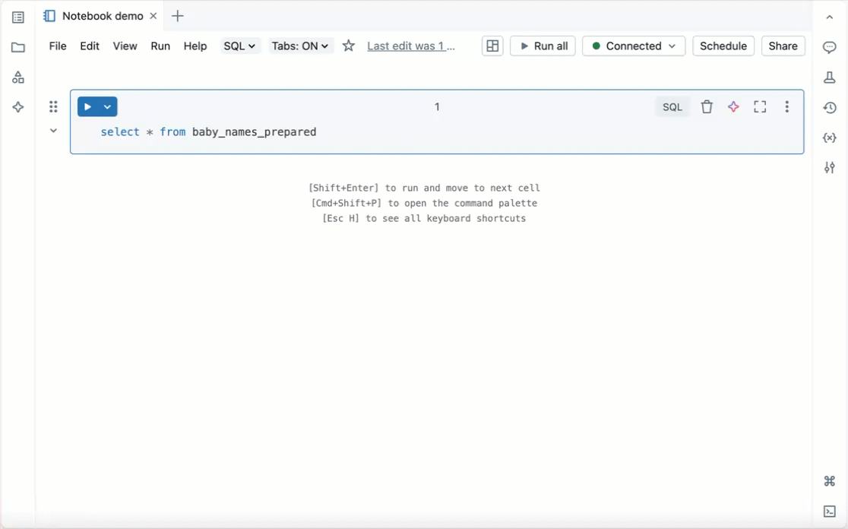View notebook version history
This screenshot has height=529, width=848.
click(830, 107)
